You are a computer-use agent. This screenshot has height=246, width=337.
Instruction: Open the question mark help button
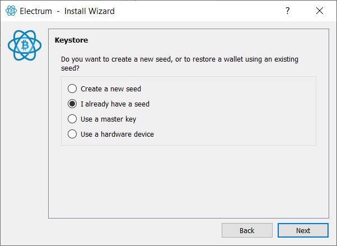pyautogui.click(x=288, y=11)
